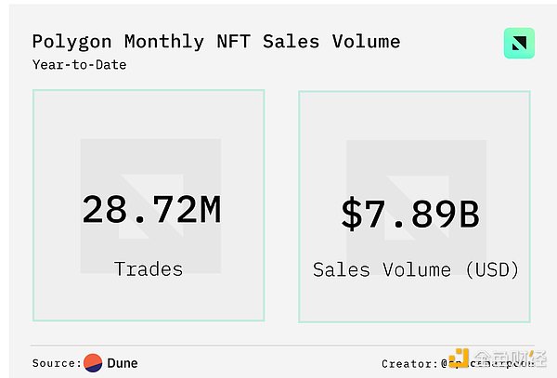
Task: Click the top border of the Trades card
Action: tap(149, 90)
